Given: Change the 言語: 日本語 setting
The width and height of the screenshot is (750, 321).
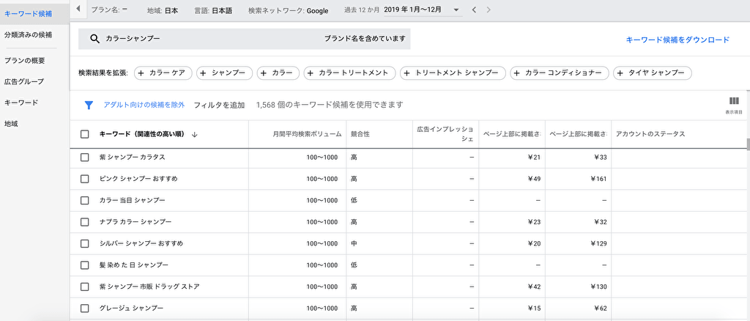Looking at the screenshot, I should [213, 10].
